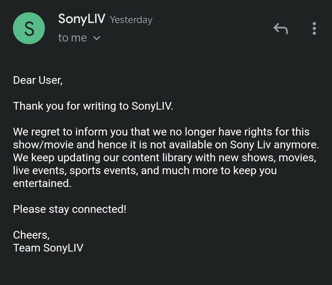The image size is (332, 285).
Task: Click the 'Team SonyLIV' signature
Action: click(48, 248)
